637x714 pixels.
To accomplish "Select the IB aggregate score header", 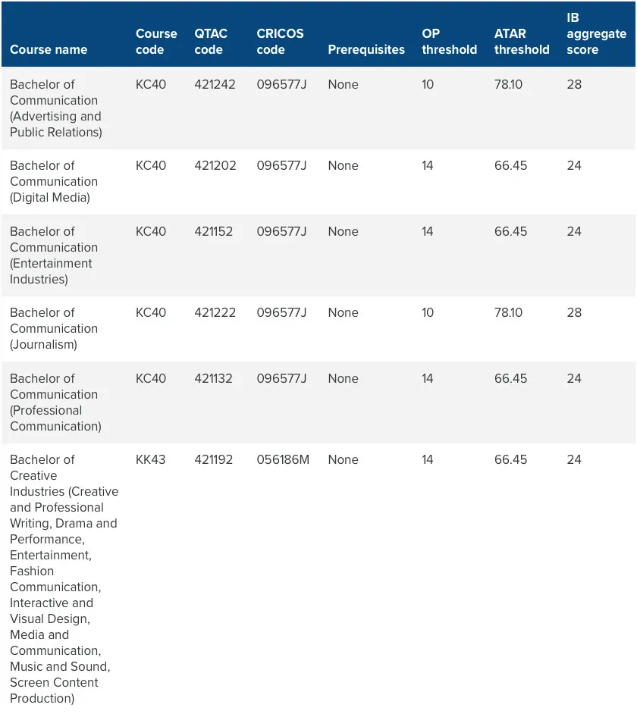I will [596, 33].
